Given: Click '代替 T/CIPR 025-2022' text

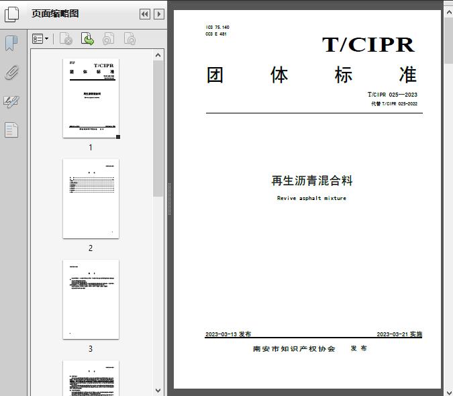Looking at the screenshot, I should click(x=394, y=103).
